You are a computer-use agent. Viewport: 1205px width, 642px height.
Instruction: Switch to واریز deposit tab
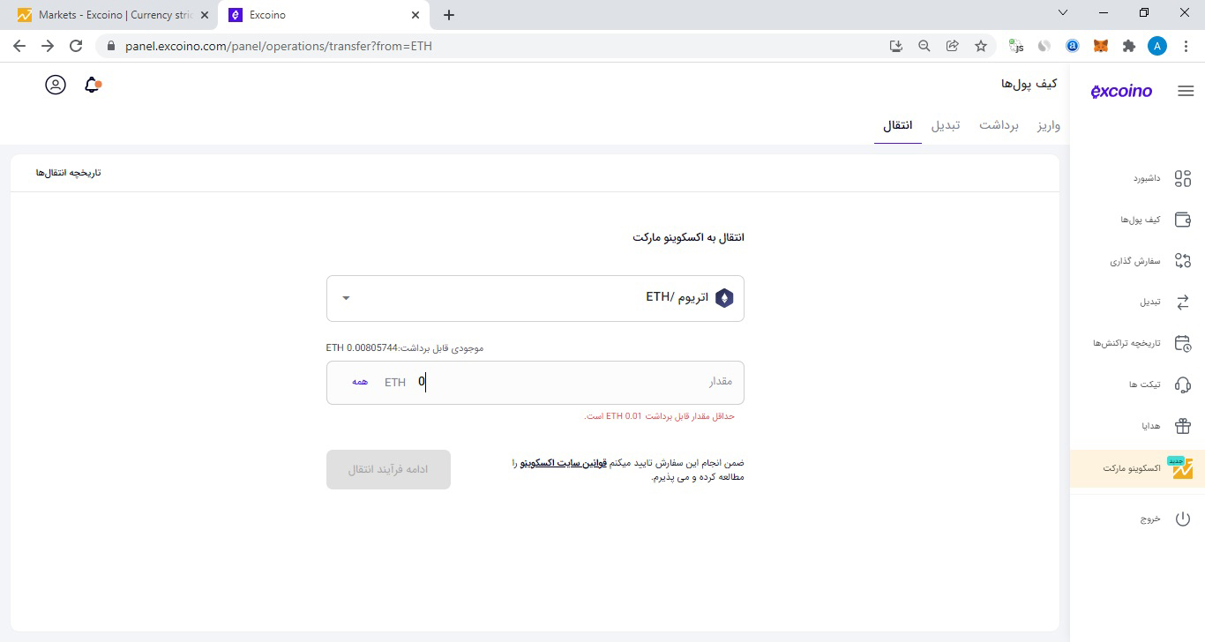click(1049, 125)
